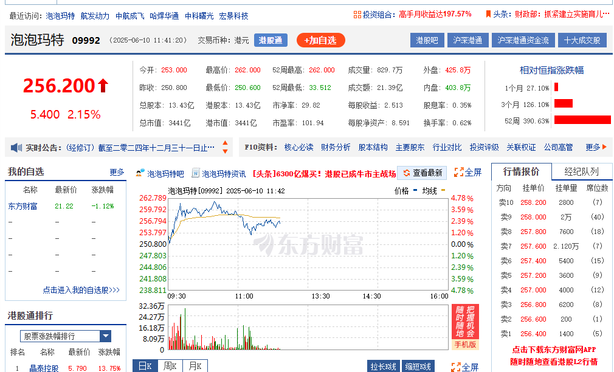This screenshot has height=372, width=614.
Task: Open recently visited 航发动力
Action: pyautogui.click(x=95, y=16)
